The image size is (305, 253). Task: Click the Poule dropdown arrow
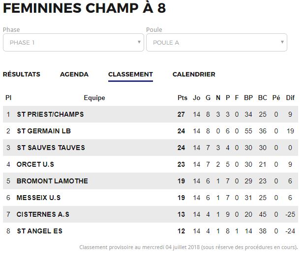point(282,42)
